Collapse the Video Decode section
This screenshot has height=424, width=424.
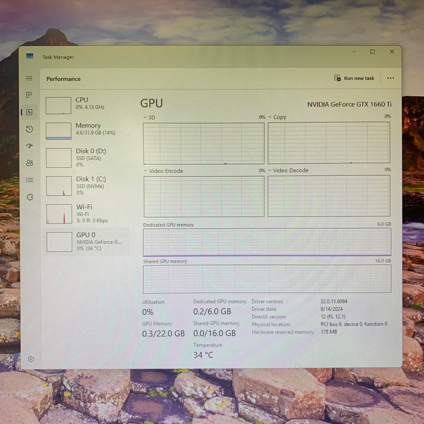click(270, 170)
